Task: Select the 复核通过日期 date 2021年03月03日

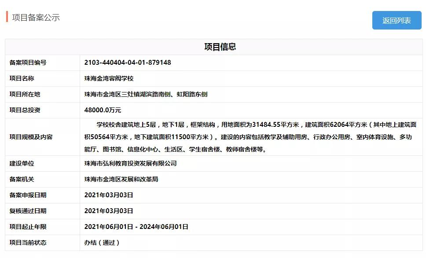Action: coord(108,211)
